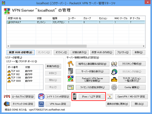152x114 pixels.
Task: Click the MAC テーブル column header
Action: 121,18
